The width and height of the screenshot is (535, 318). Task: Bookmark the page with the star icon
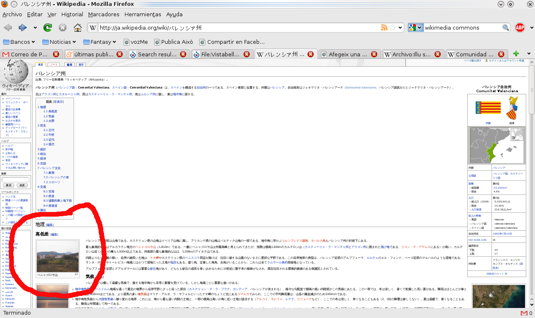pyautogui.click(x=392, y=28)
